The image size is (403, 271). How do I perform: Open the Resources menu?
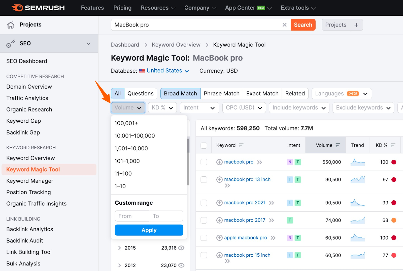point(158,8)
